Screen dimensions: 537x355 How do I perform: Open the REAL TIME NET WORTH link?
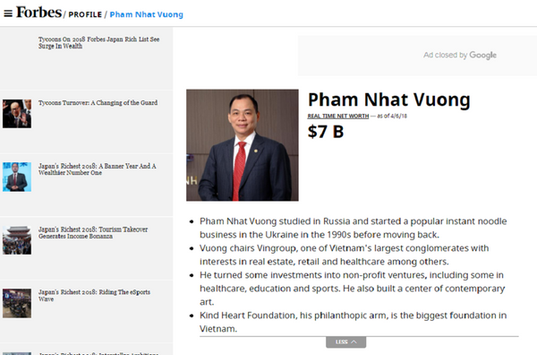(338, 116)
